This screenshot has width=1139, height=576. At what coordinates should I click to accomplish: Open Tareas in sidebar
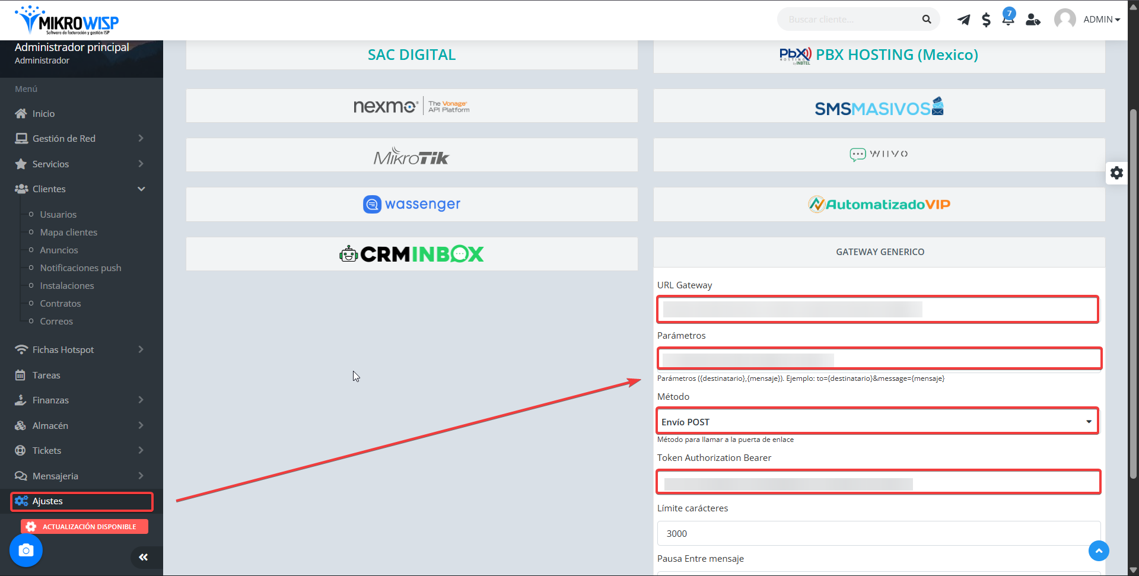click(81, 375)
